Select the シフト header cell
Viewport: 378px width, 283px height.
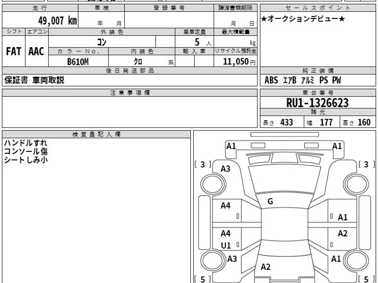tap(14, 32)
